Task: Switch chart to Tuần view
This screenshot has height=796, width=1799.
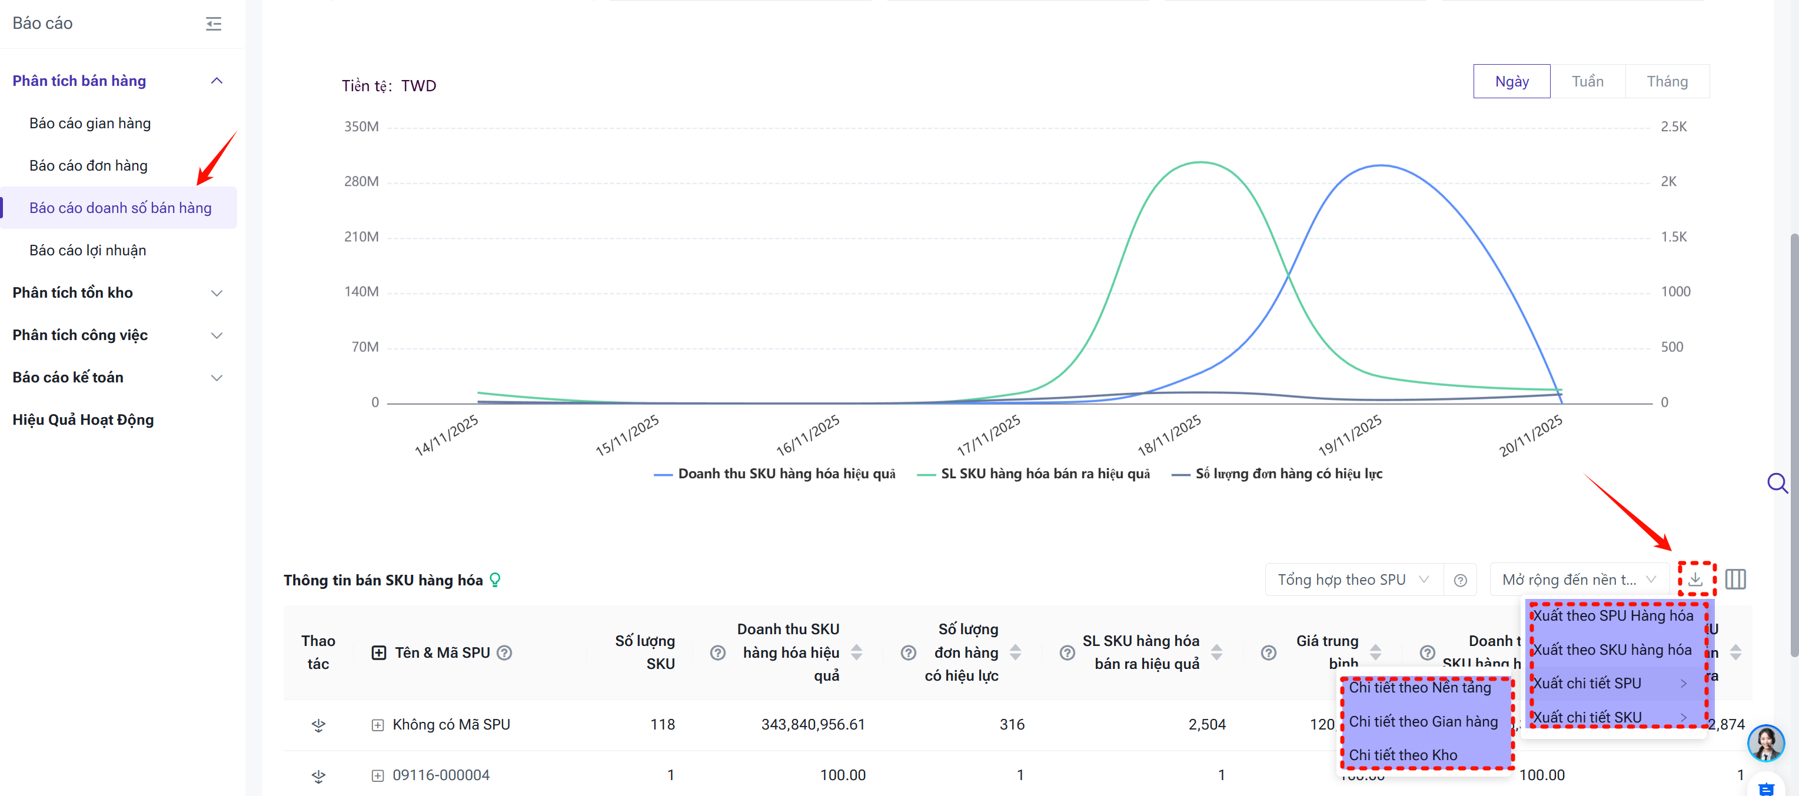Action: 1587,81
